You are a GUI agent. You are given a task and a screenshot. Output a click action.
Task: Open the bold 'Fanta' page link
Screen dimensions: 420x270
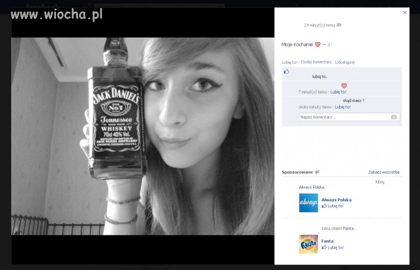[328, 241]
